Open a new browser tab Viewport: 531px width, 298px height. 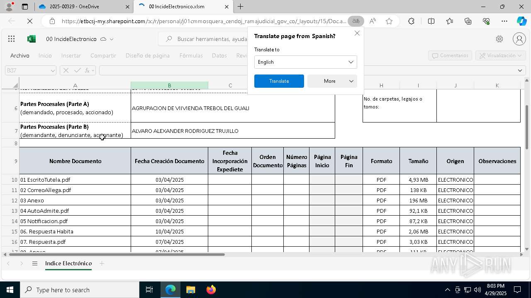point(241,7)
